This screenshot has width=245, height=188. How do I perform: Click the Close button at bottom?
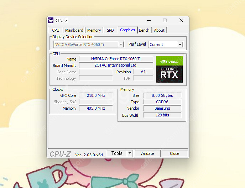pyautogui.click(x=174, y=153)
